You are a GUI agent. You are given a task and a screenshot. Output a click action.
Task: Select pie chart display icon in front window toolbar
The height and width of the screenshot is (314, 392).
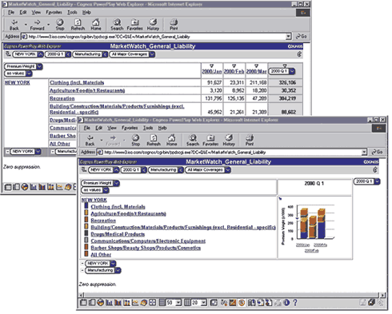101,303
